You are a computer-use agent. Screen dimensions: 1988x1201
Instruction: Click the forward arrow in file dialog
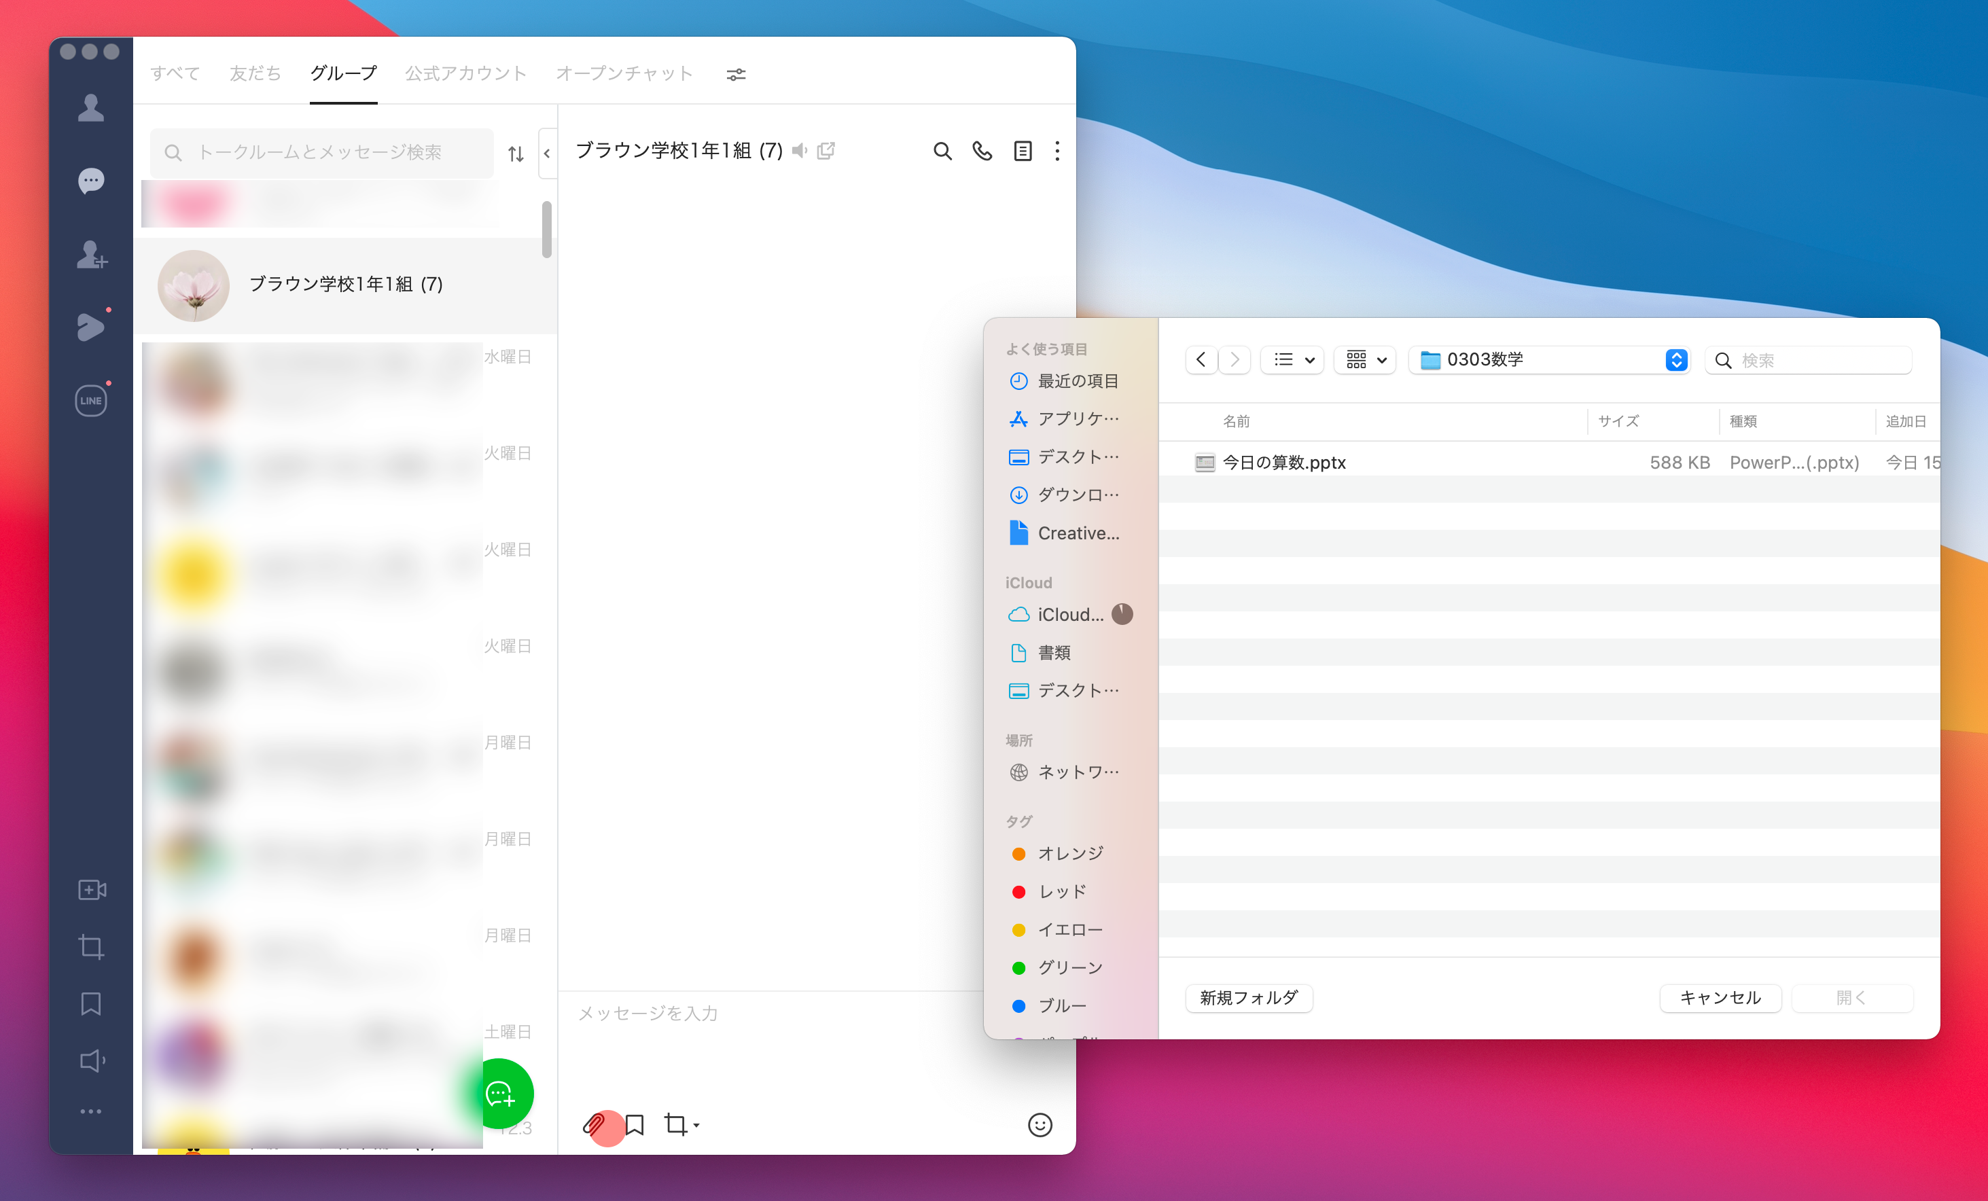pos(1235,360)
